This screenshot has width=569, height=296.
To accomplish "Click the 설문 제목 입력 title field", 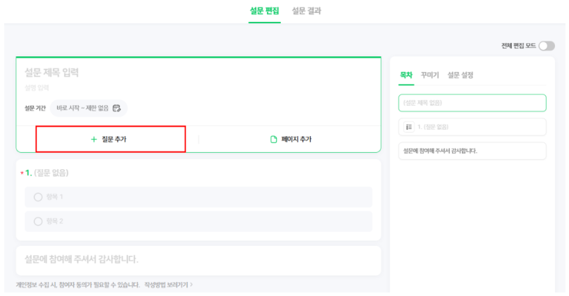I will 52,72.
